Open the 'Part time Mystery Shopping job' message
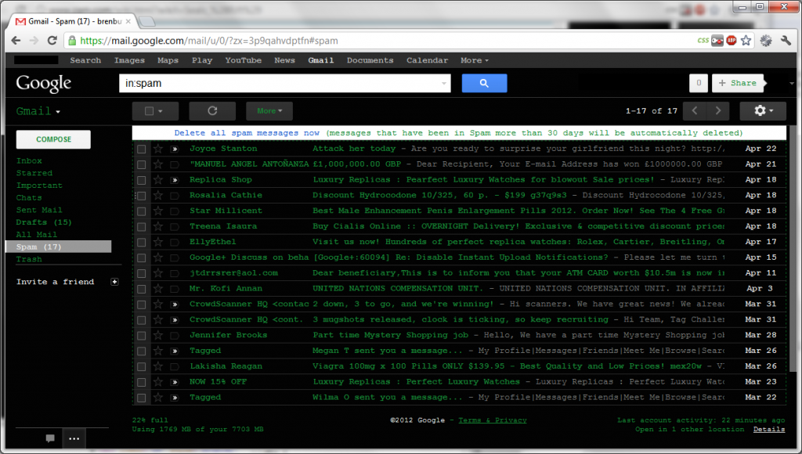Viewport: 802px width, 454px height. point(391,335)
